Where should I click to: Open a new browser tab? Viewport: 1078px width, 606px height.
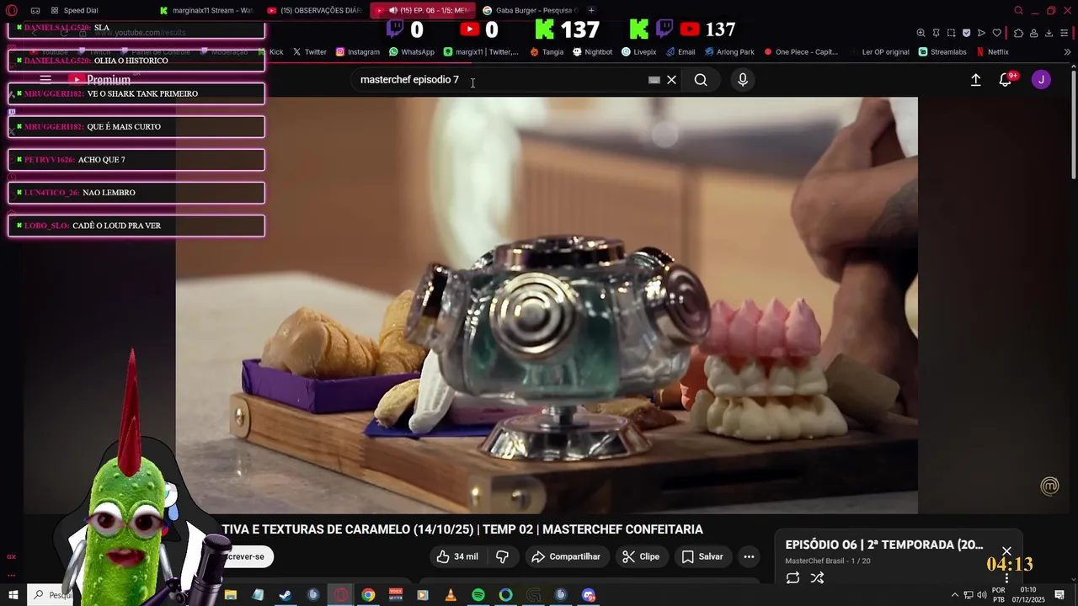591,10
